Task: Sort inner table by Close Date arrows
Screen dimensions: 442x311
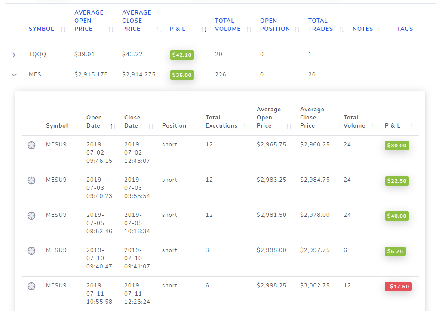Action: [151, 126]
